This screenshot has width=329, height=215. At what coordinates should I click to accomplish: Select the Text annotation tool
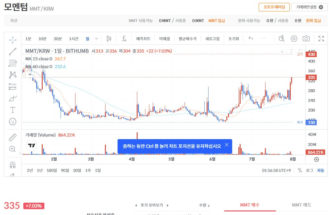tap(13, 110)
